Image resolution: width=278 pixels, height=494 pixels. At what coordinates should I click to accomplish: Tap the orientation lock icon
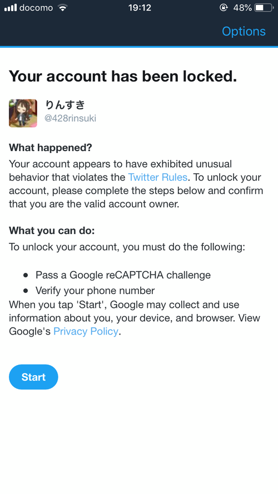(224, 8)
